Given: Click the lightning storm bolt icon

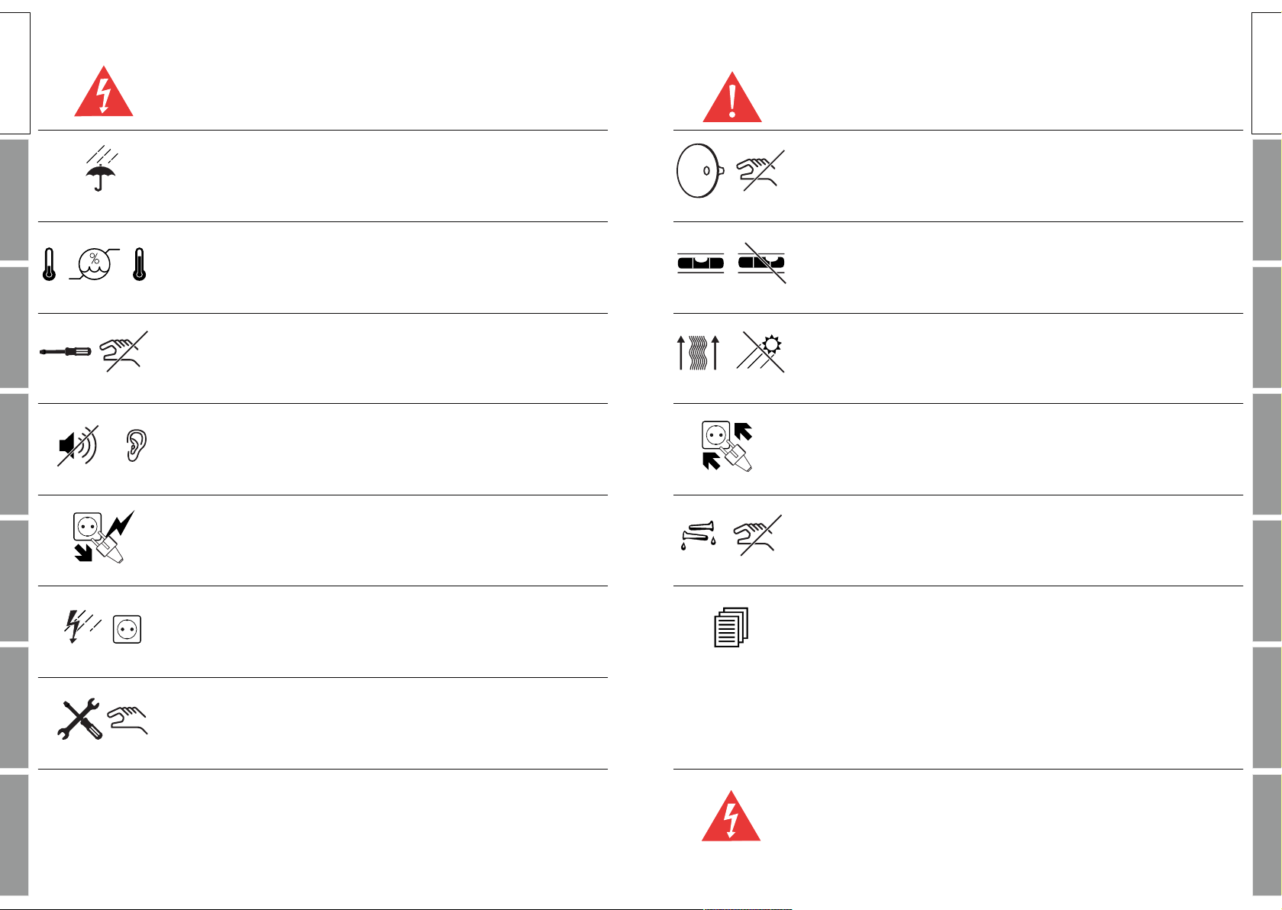Looking at the screenshot, I should [x=82, y=627].
